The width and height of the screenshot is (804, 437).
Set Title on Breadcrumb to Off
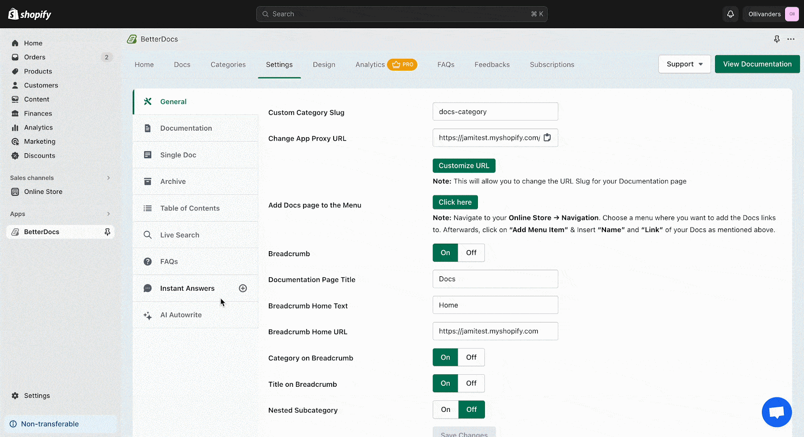pyautogui.click(x=471, y=383)
